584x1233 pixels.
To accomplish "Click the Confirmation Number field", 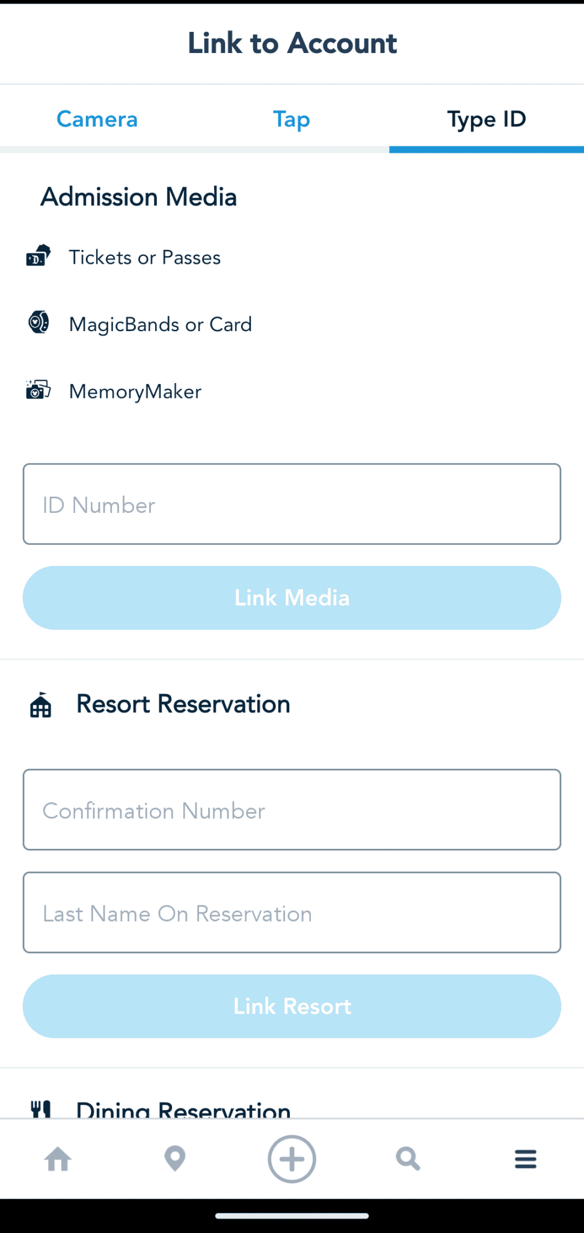I will 292,810.
